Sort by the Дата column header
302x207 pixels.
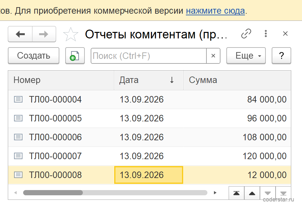point(148,80)
